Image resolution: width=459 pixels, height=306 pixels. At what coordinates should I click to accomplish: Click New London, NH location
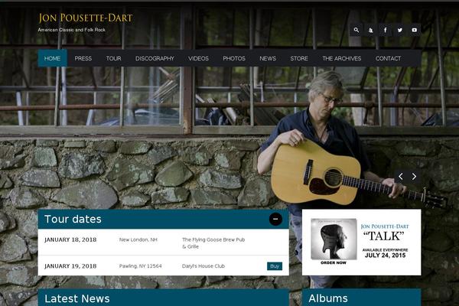click(x=138, y=239)
